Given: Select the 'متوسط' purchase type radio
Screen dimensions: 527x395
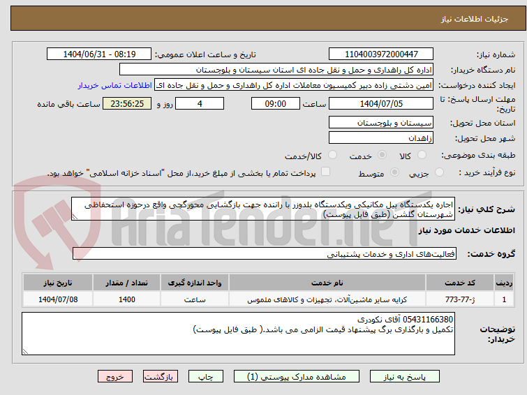Looking at the screenshot, I should point(394,172).
